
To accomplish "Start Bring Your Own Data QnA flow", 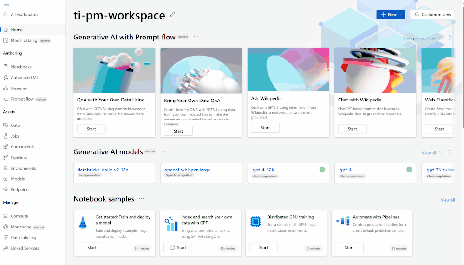I will tap(178, 131).
